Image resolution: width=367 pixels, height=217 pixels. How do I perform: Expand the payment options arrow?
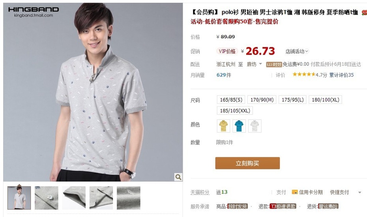360,193
